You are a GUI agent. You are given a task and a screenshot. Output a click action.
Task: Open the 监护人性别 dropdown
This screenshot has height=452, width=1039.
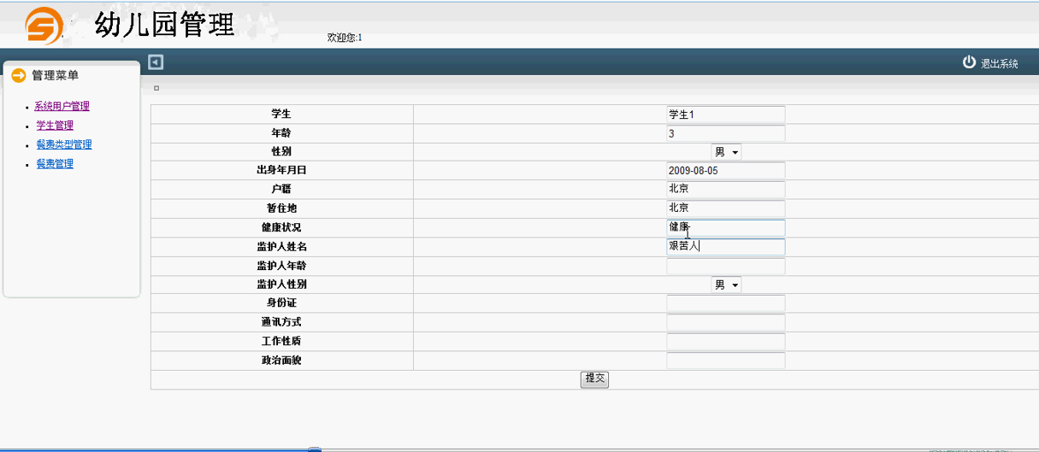[x=726, y=285]
